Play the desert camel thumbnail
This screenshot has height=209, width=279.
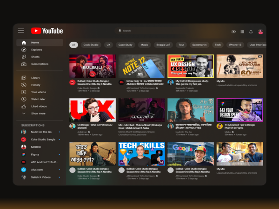[93, 154]
